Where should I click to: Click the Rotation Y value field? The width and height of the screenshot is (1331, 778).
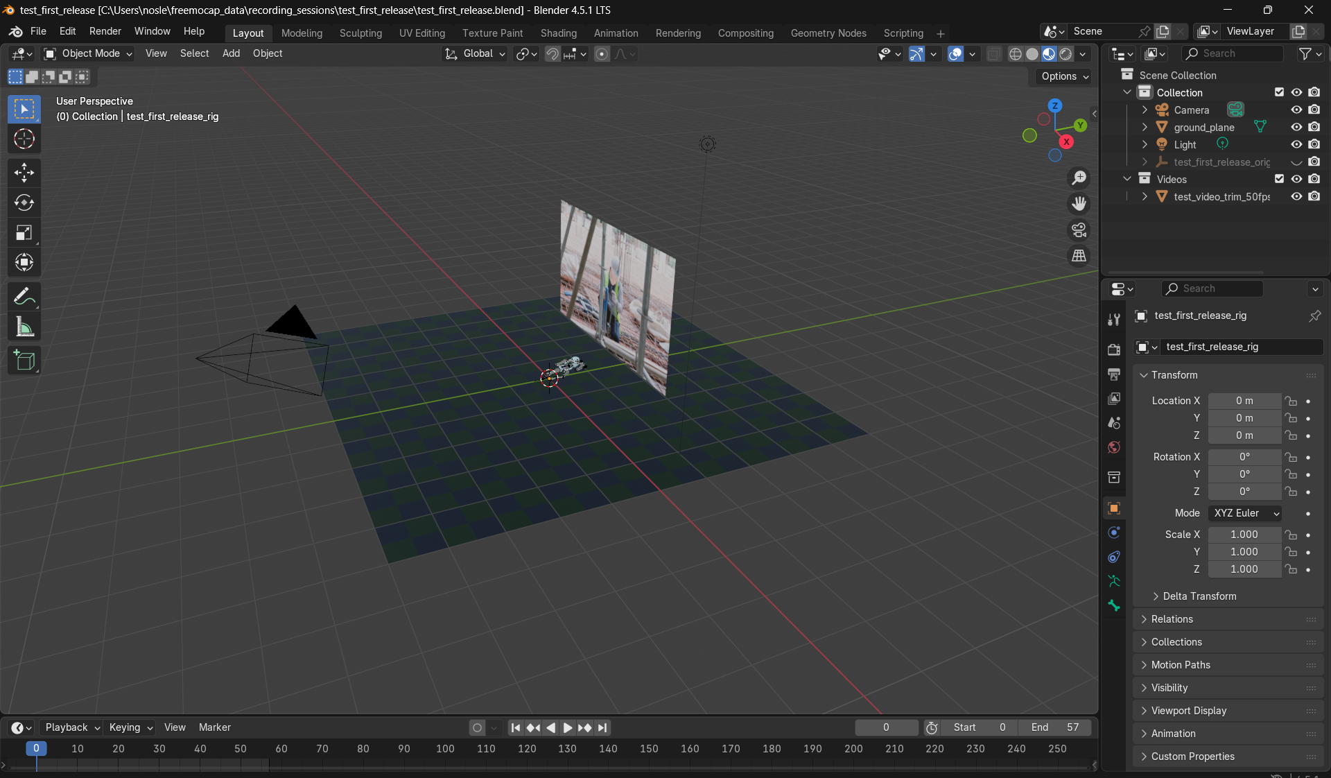click(x=1244, y=474)
